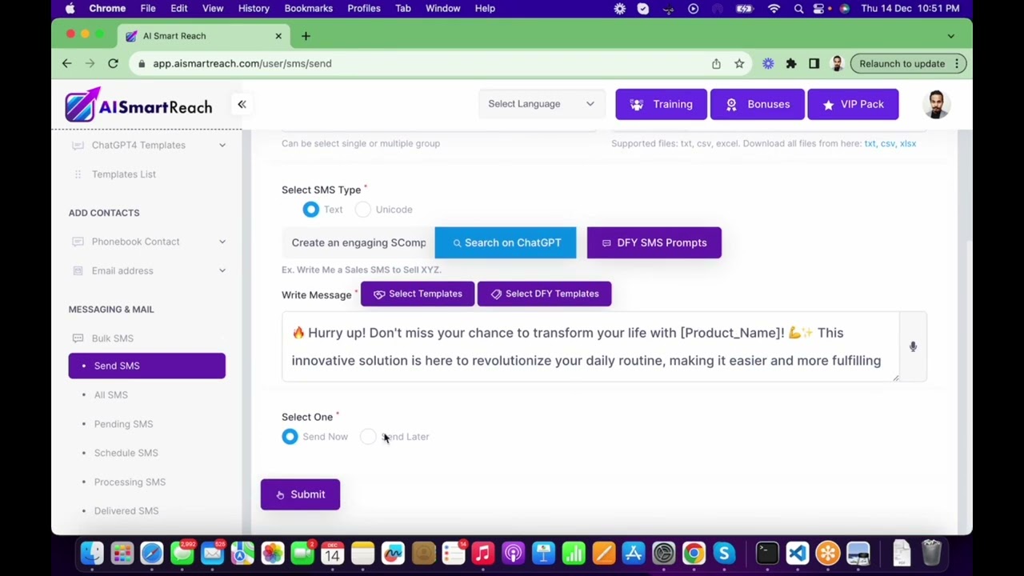This screenshot has height=576, width=1024.
Task: Click the AISmartReach logo
Action: (x=139, y=105)
